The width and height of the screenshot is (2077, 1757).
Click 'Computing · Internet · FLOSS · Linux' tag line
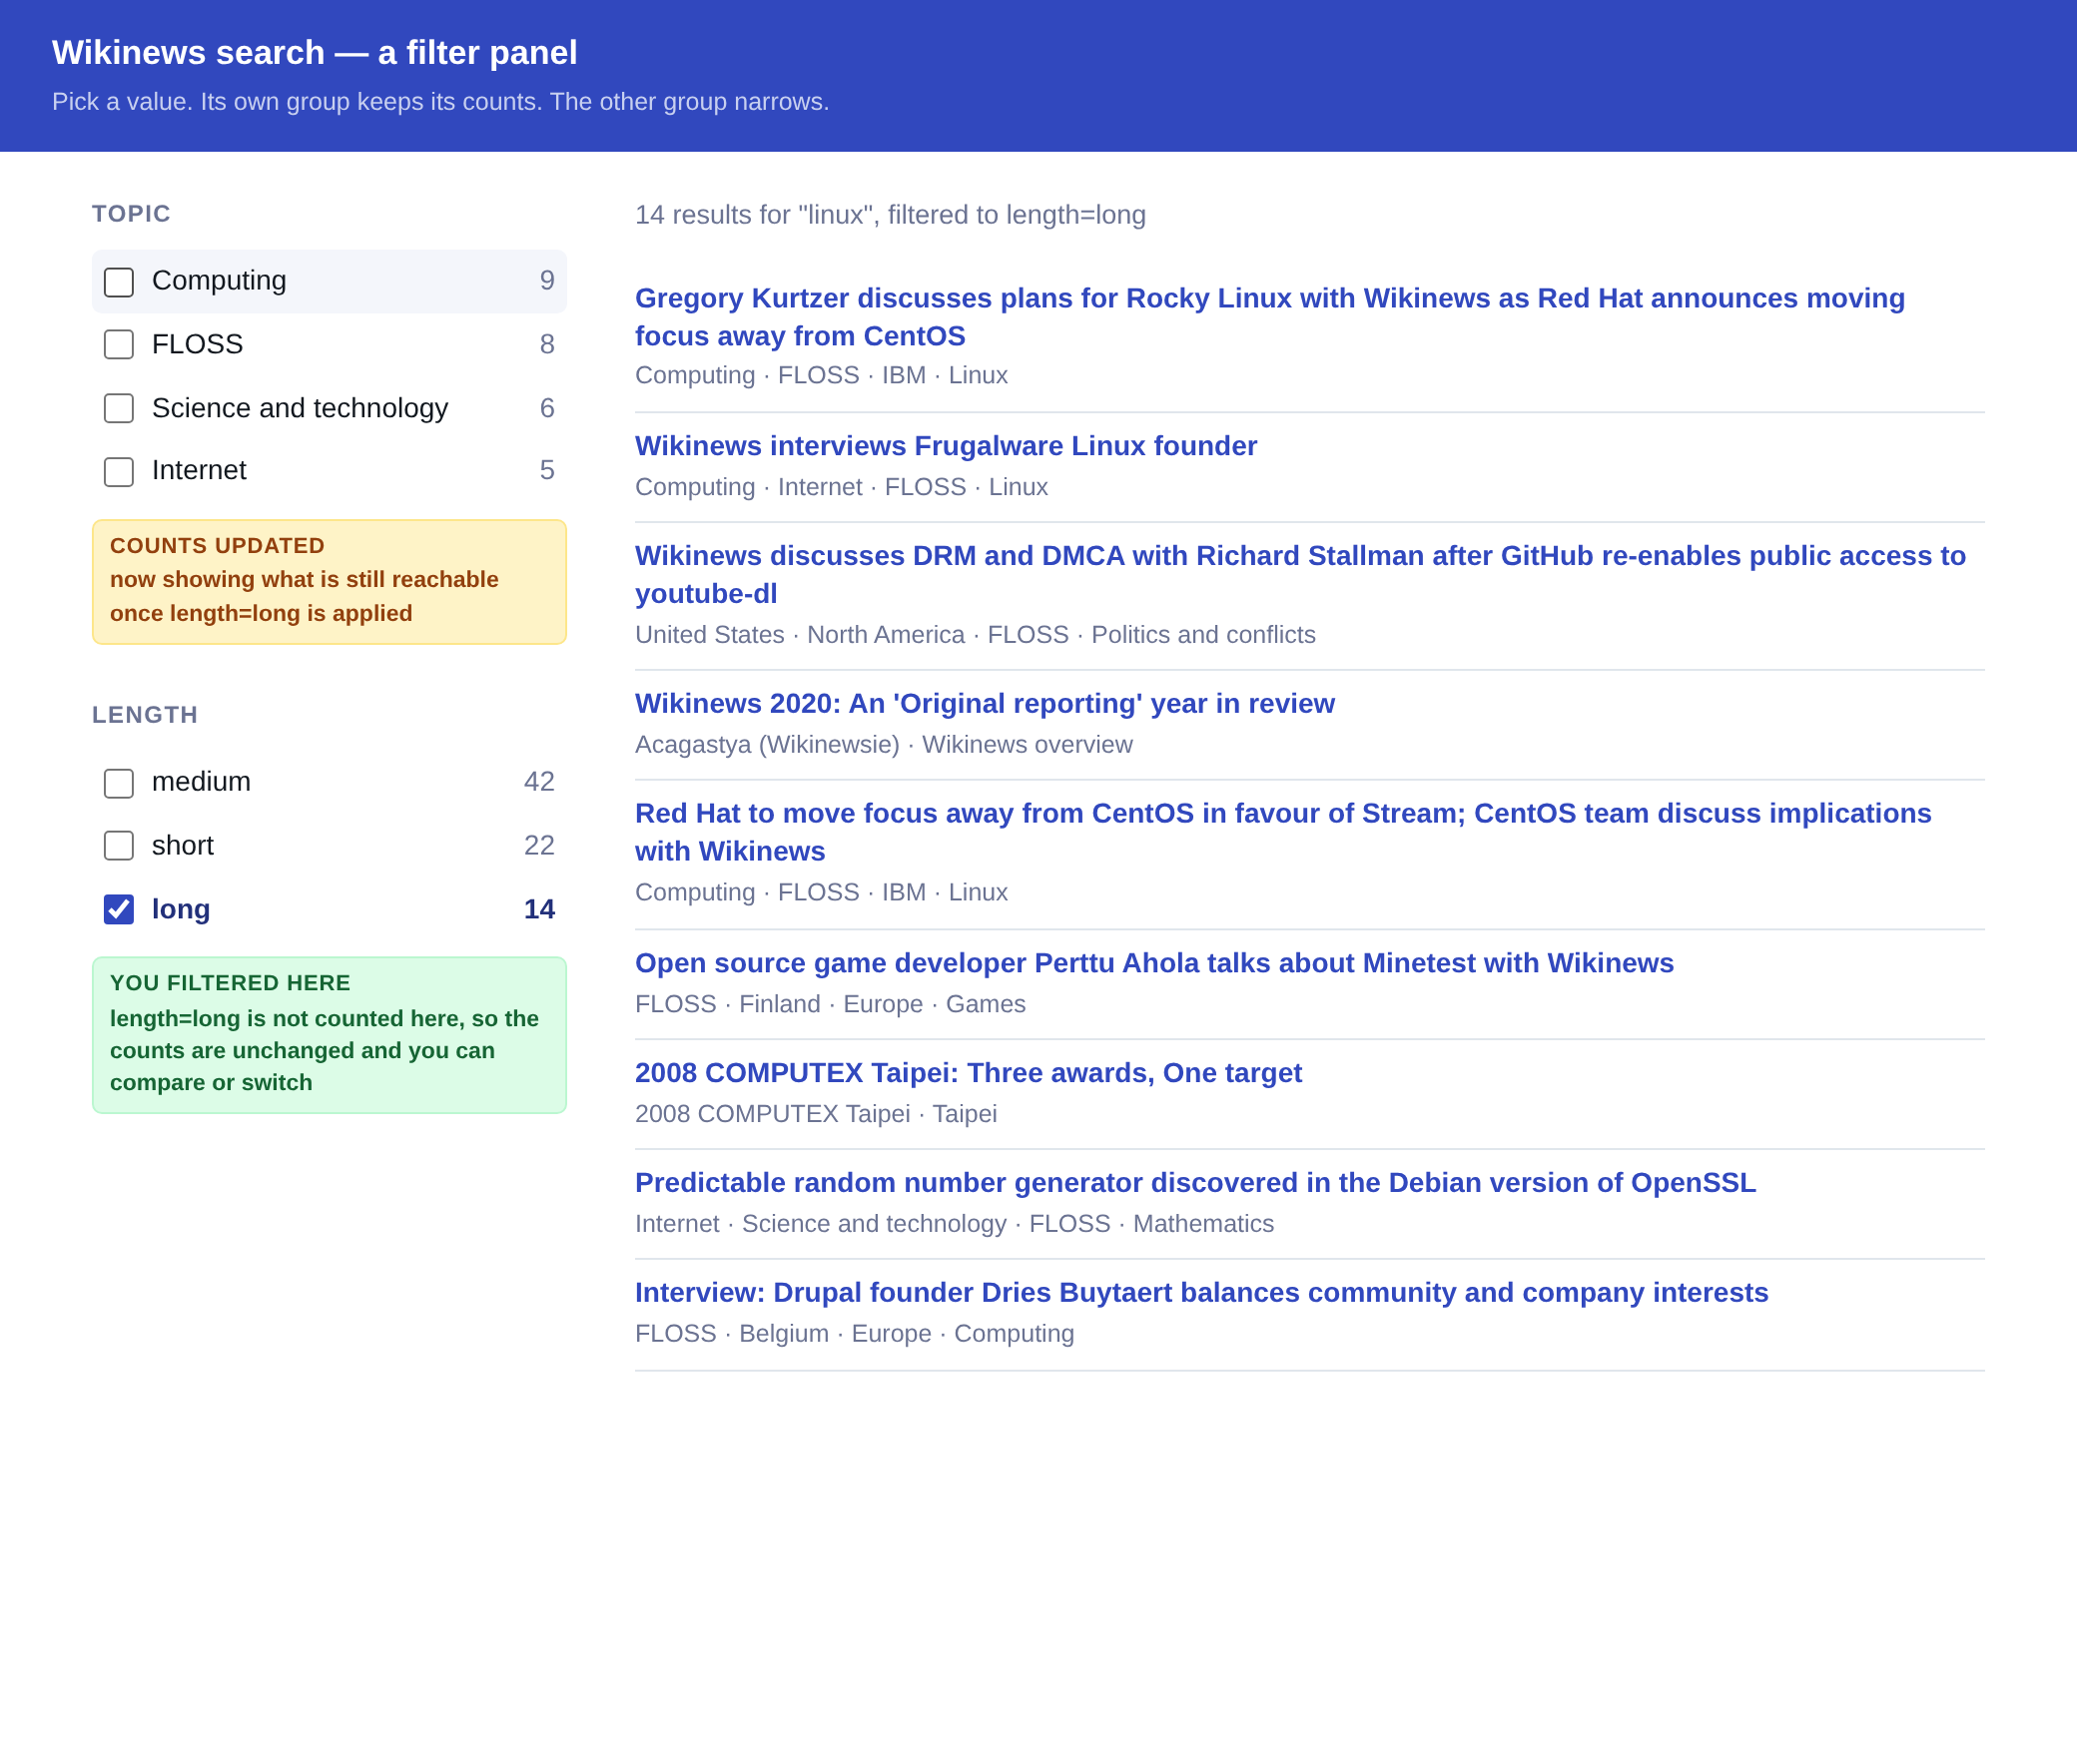pyautogui.click(x=842, y=487)
